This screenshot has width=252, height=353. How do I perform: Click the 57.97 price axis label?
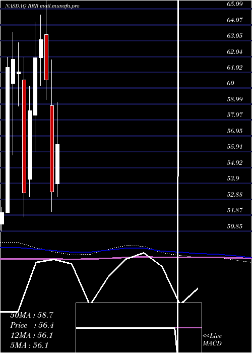[x=235, y=115]
